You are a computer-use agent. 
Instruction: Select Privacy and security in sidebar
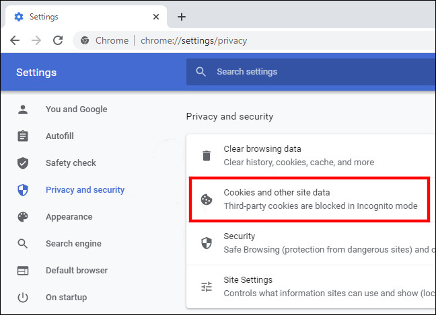(85, 190)
